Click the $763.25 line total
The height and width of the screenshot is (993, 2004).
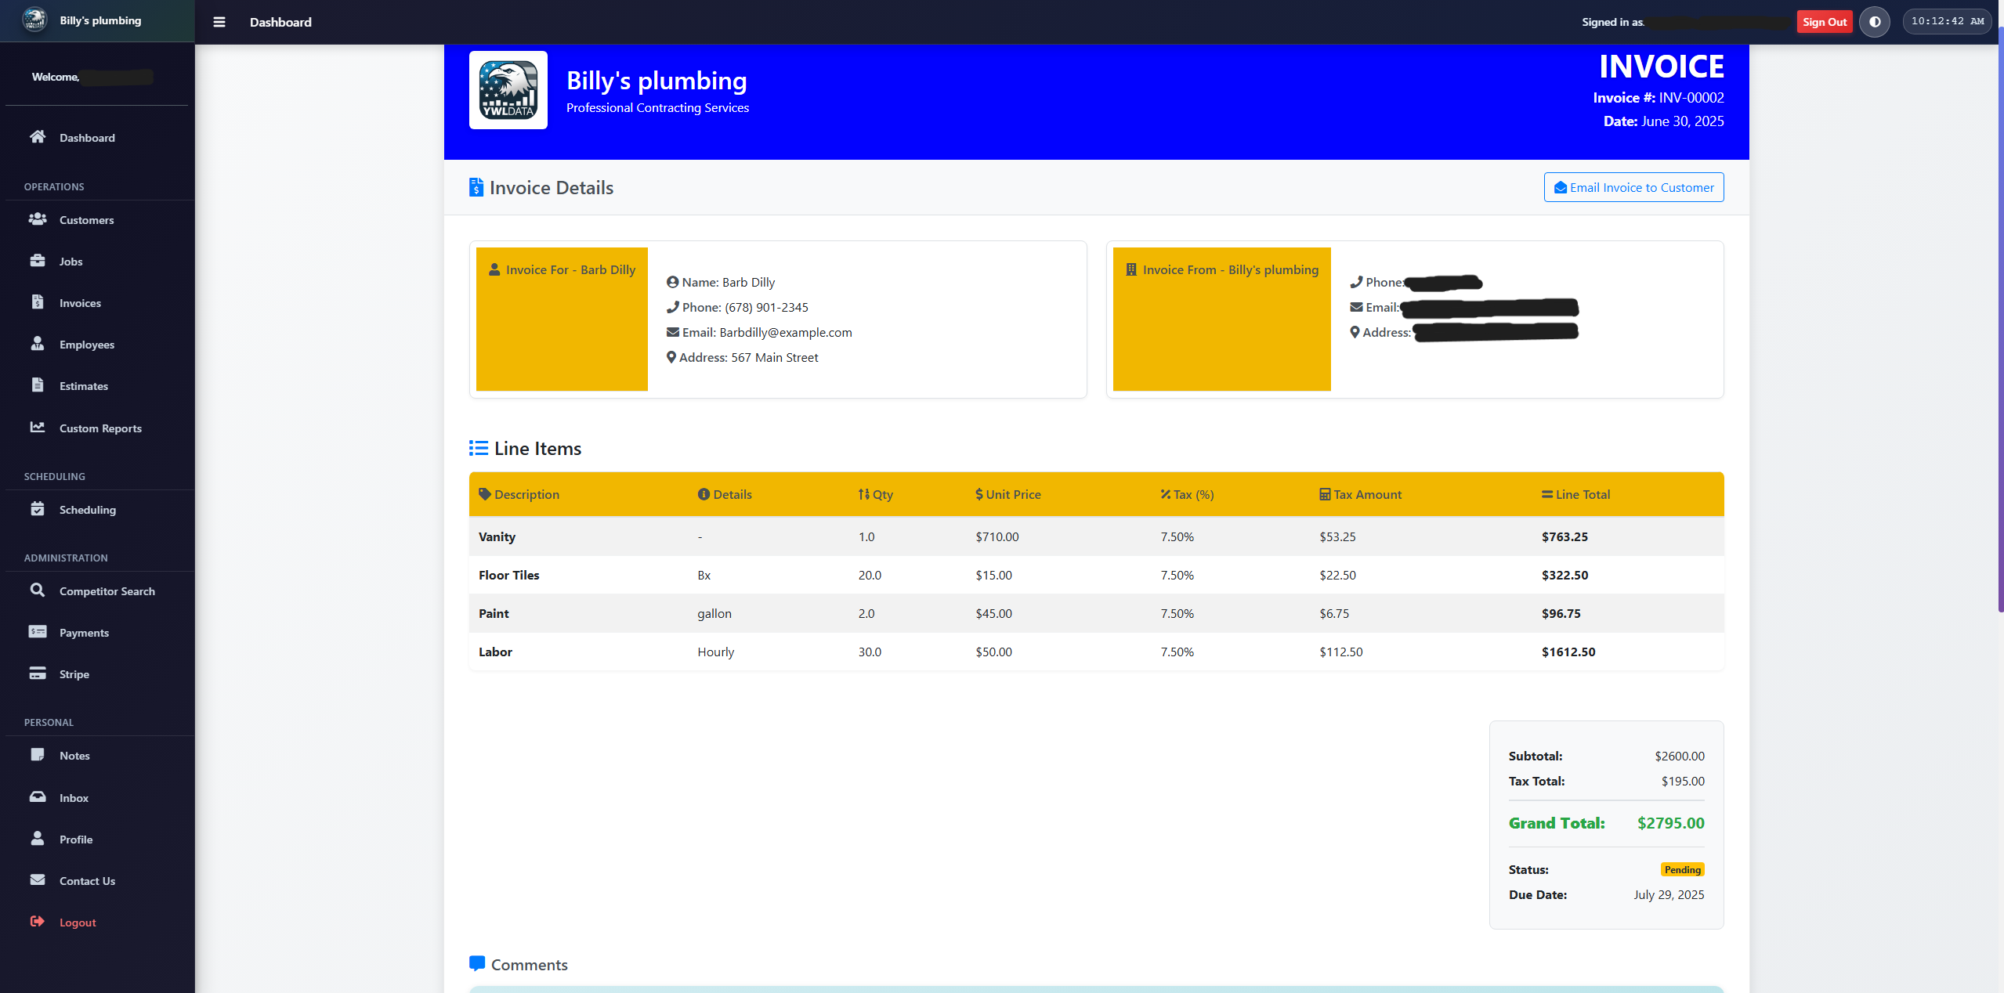coord(1564,536)
